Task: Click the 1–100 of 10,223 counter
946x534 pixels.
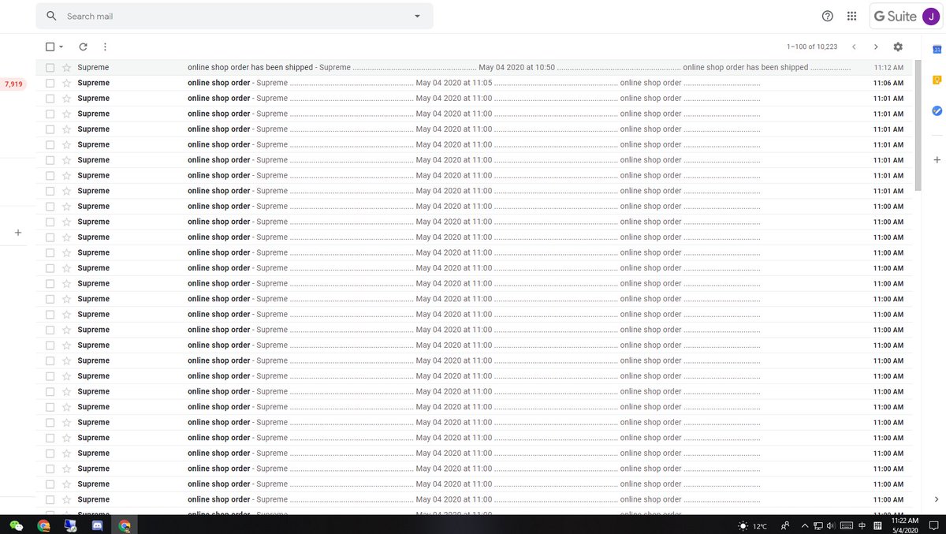Action: 811,47
